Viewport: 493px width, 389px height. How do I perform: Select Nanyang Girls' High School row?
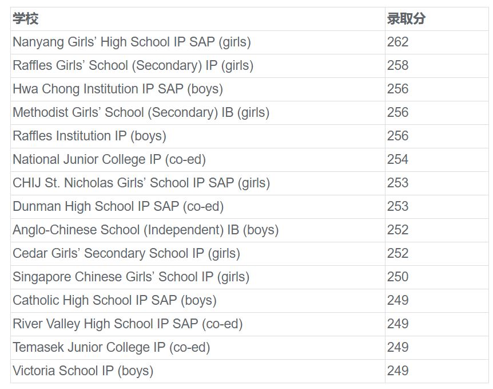(132, 42)
